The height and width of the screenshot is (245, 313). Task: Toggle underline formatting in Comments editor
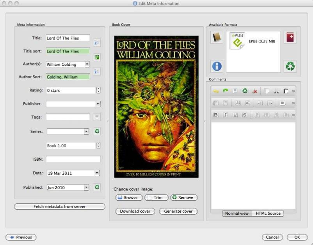pos(235,115)
